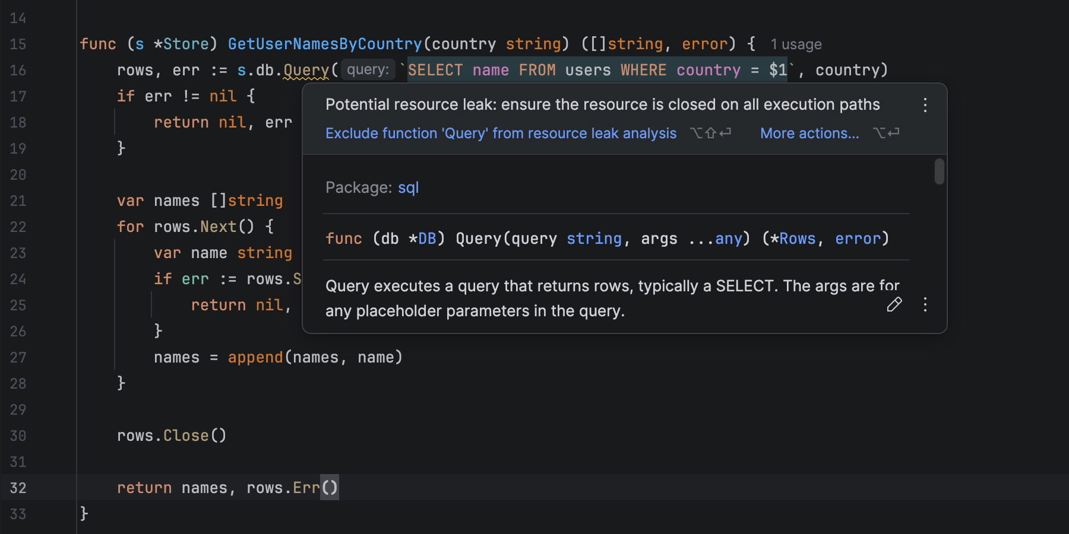Click rows.Err on the return line

coord(306,488)
